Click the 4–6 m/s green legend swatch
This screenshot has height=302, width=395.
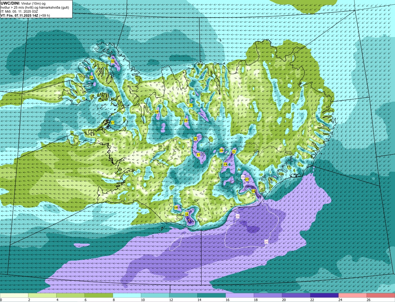[71, 296]
